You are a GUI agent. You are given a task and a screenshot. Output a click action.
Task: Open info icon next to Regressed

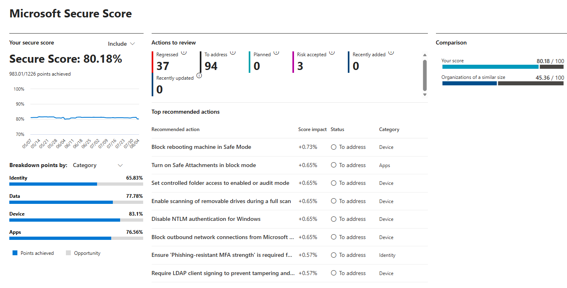pos(184,53)
